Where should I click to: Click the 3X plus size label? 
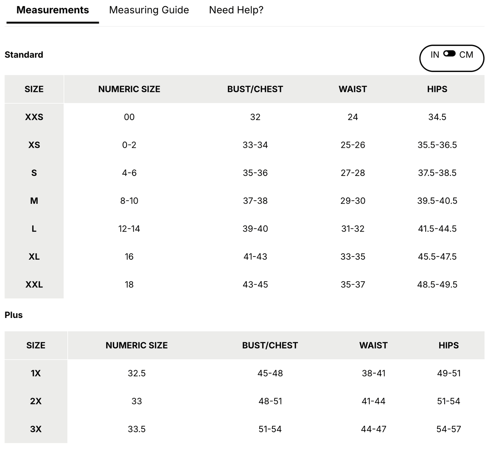(x=36, y=429)
